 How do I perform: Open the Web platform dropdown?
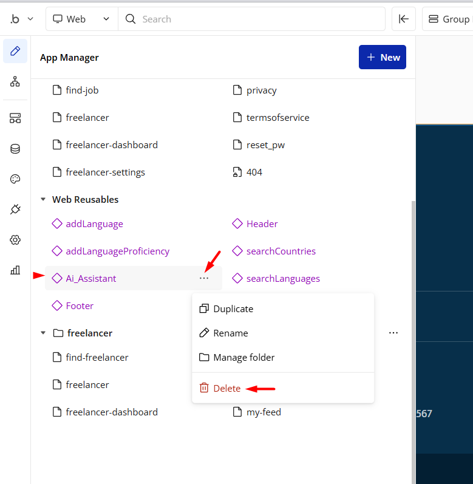81,19
